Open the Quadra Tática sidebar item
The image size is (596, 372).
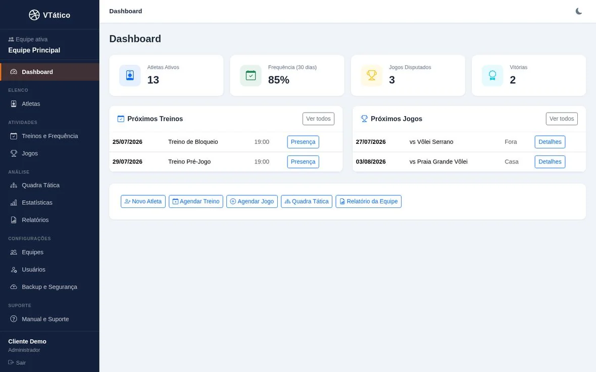50,185
